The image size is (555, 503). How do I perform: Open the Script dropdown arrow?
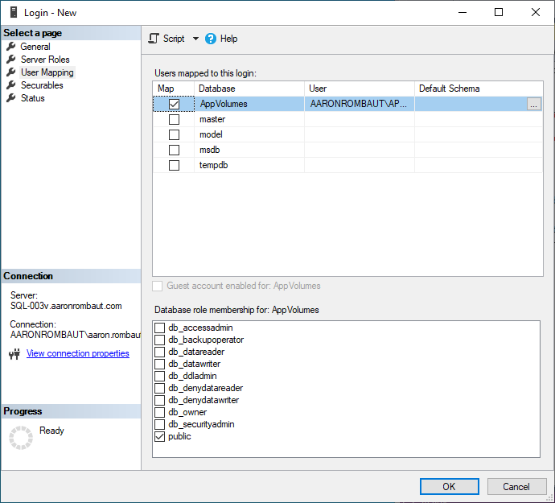pos(195,39)
